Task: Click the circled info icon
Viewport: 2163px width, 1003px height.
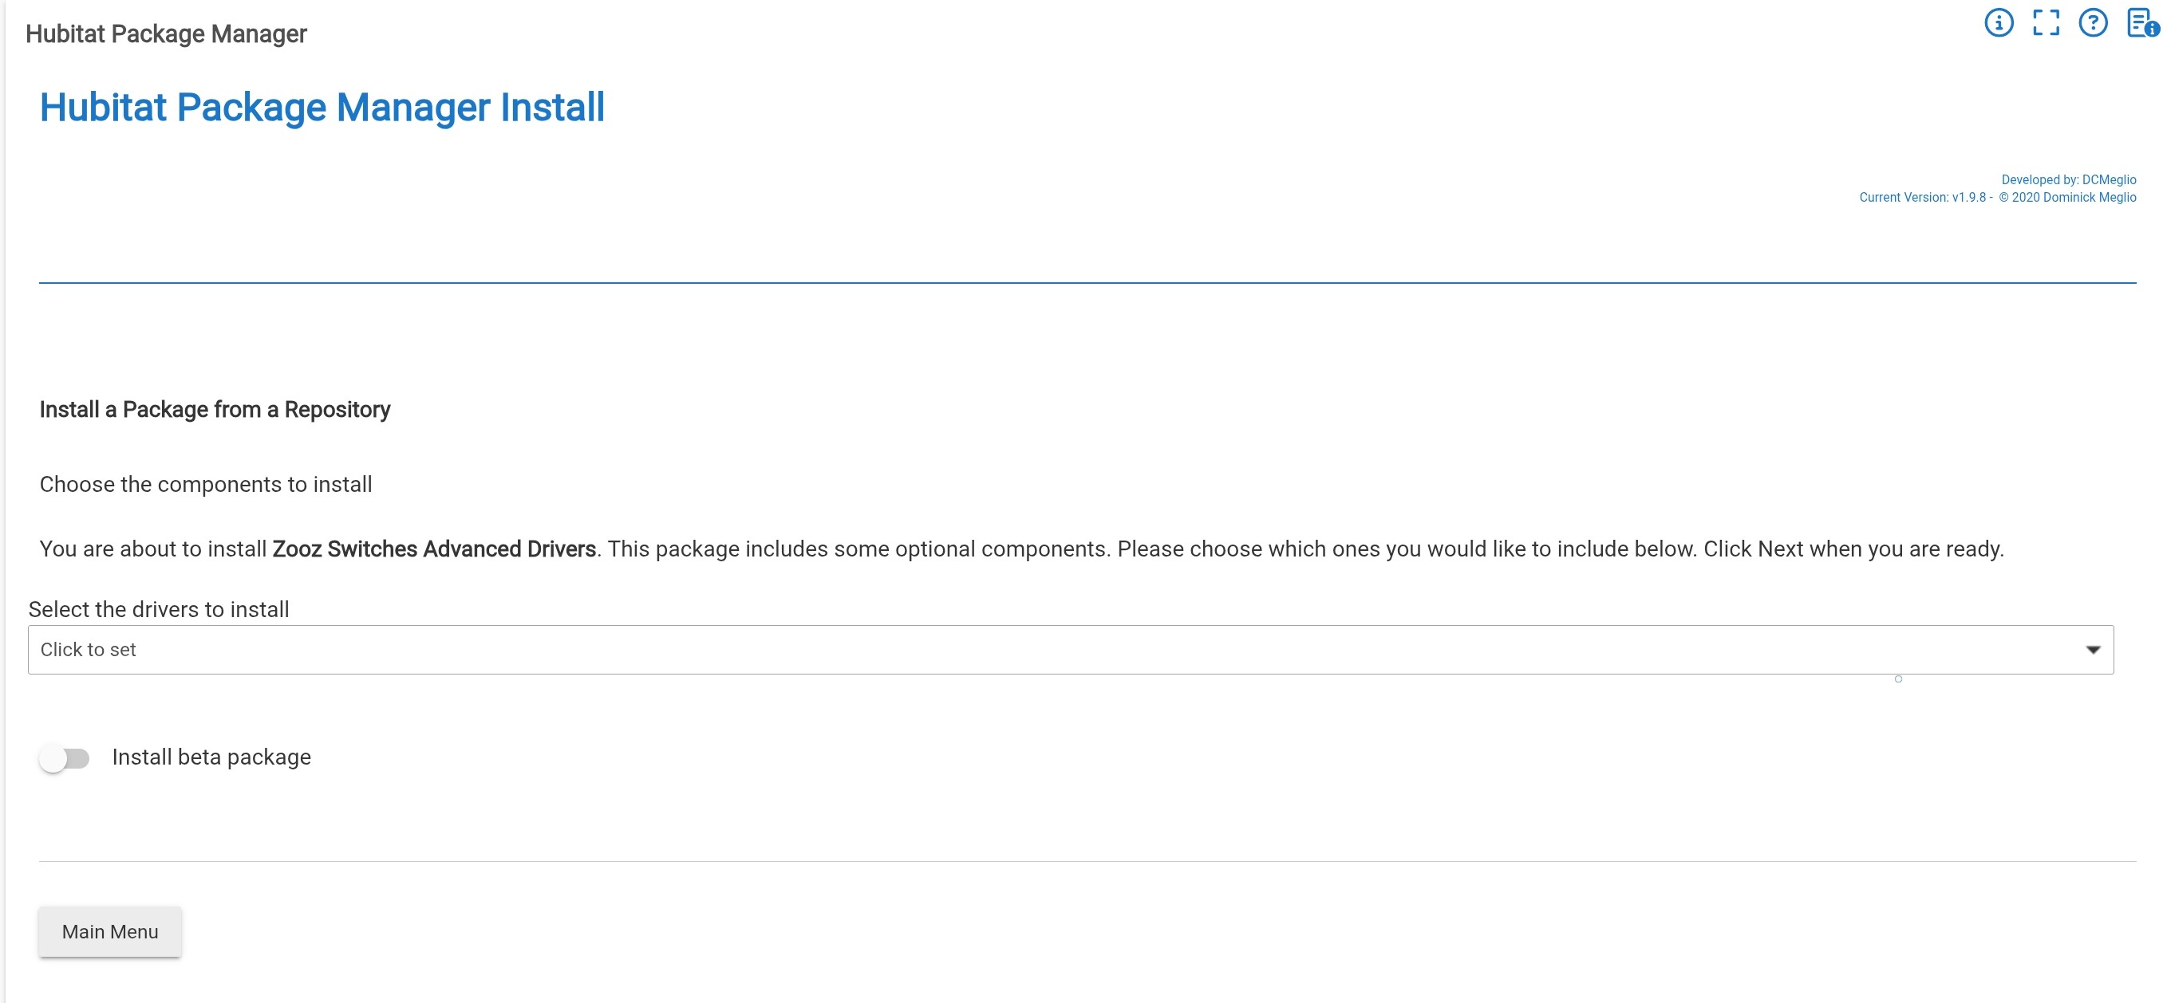Action: pyautogui.click(x=1999, y=22)
